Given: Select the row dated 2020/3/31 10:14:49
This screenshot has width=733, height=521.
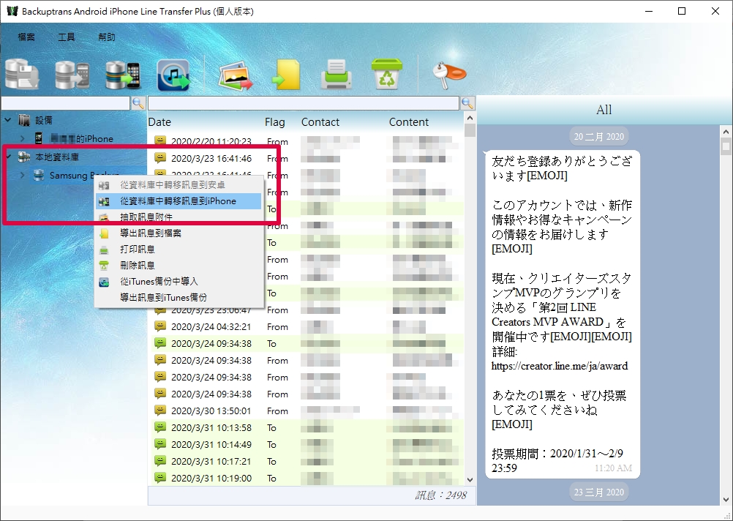Looking at the screenshot, I should coord(307,444).
